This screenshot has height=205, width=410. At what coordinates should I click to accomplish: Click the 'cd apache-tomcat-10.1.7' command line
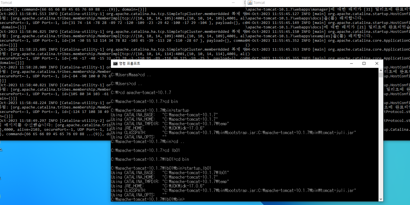point(141,93)
